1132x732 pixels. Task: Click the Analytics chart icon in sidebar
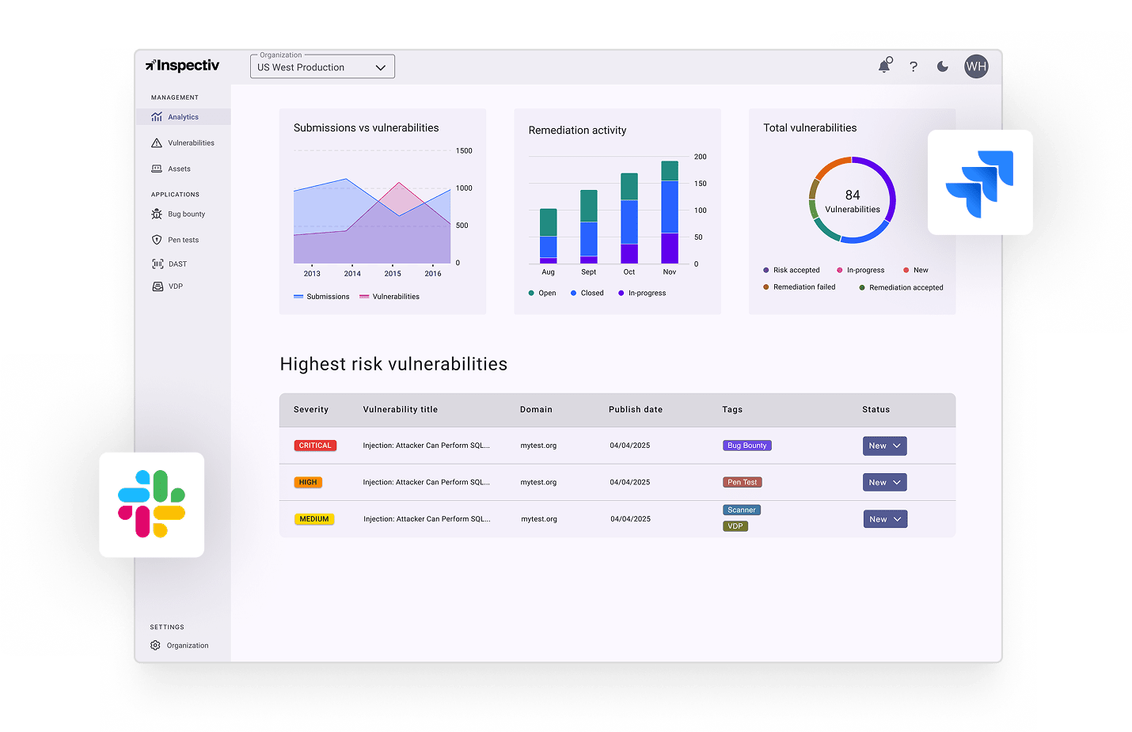click(x=157, y=117)
